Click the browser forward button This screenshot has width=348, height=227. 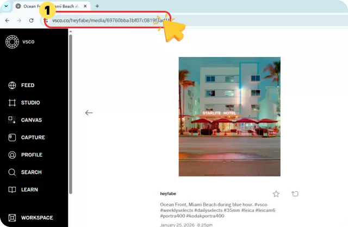[x=20, y=21]
